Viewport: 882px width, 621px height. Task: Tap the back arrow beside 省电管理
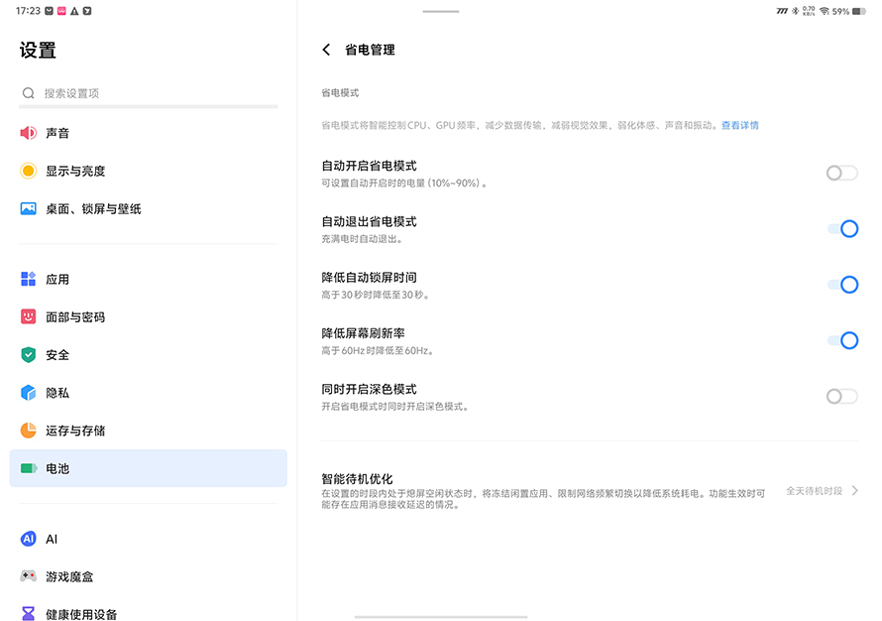coord(326,50)
